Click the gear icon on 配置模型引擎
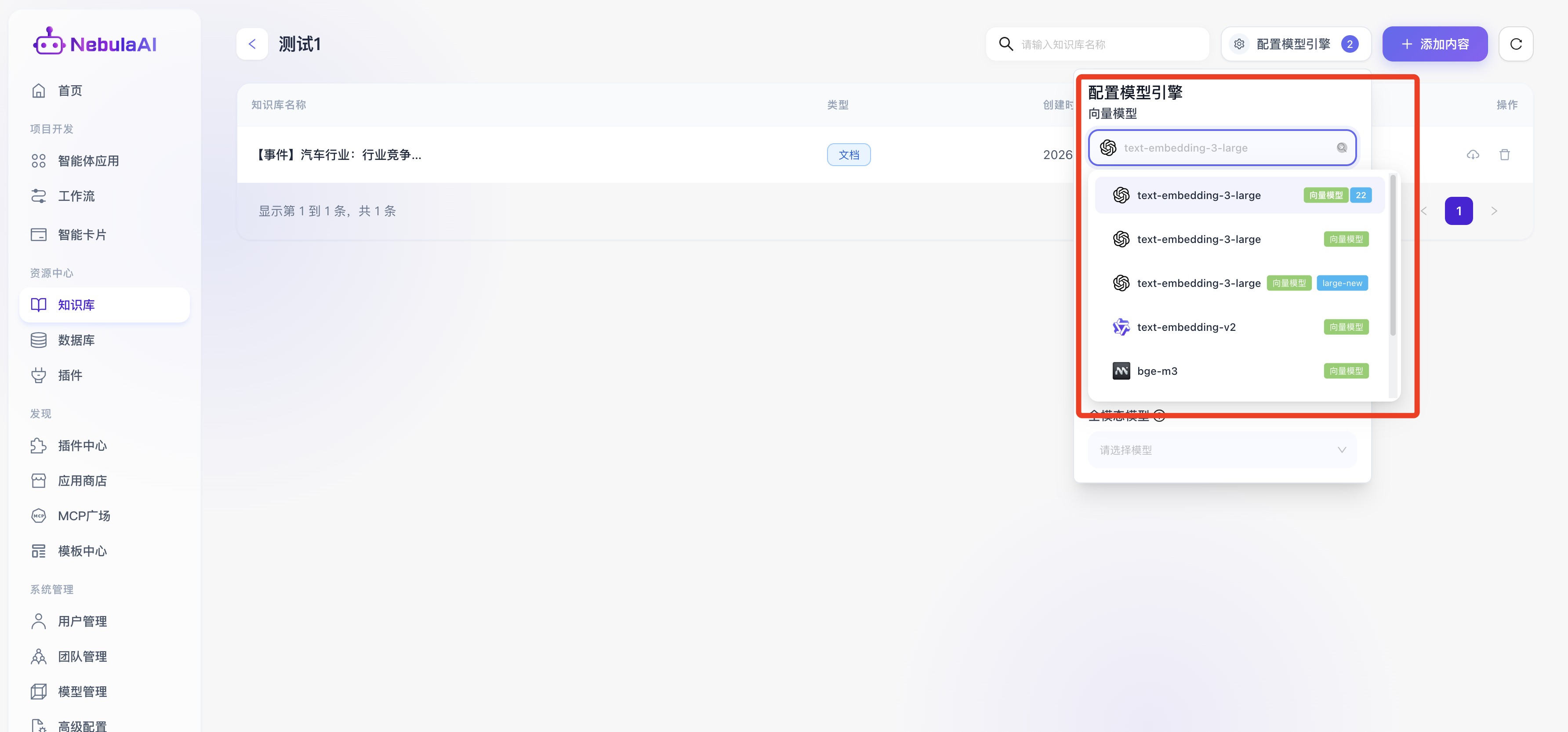 (x=1239, y=44)
